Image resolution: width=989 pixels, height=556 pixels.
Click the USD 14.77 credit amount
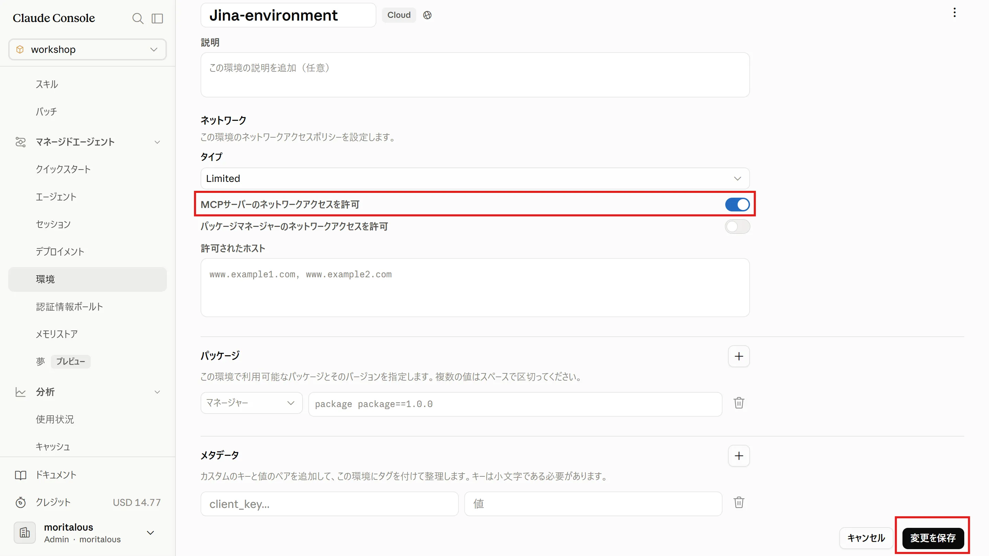pyautogui.click(x=137, y=502)
